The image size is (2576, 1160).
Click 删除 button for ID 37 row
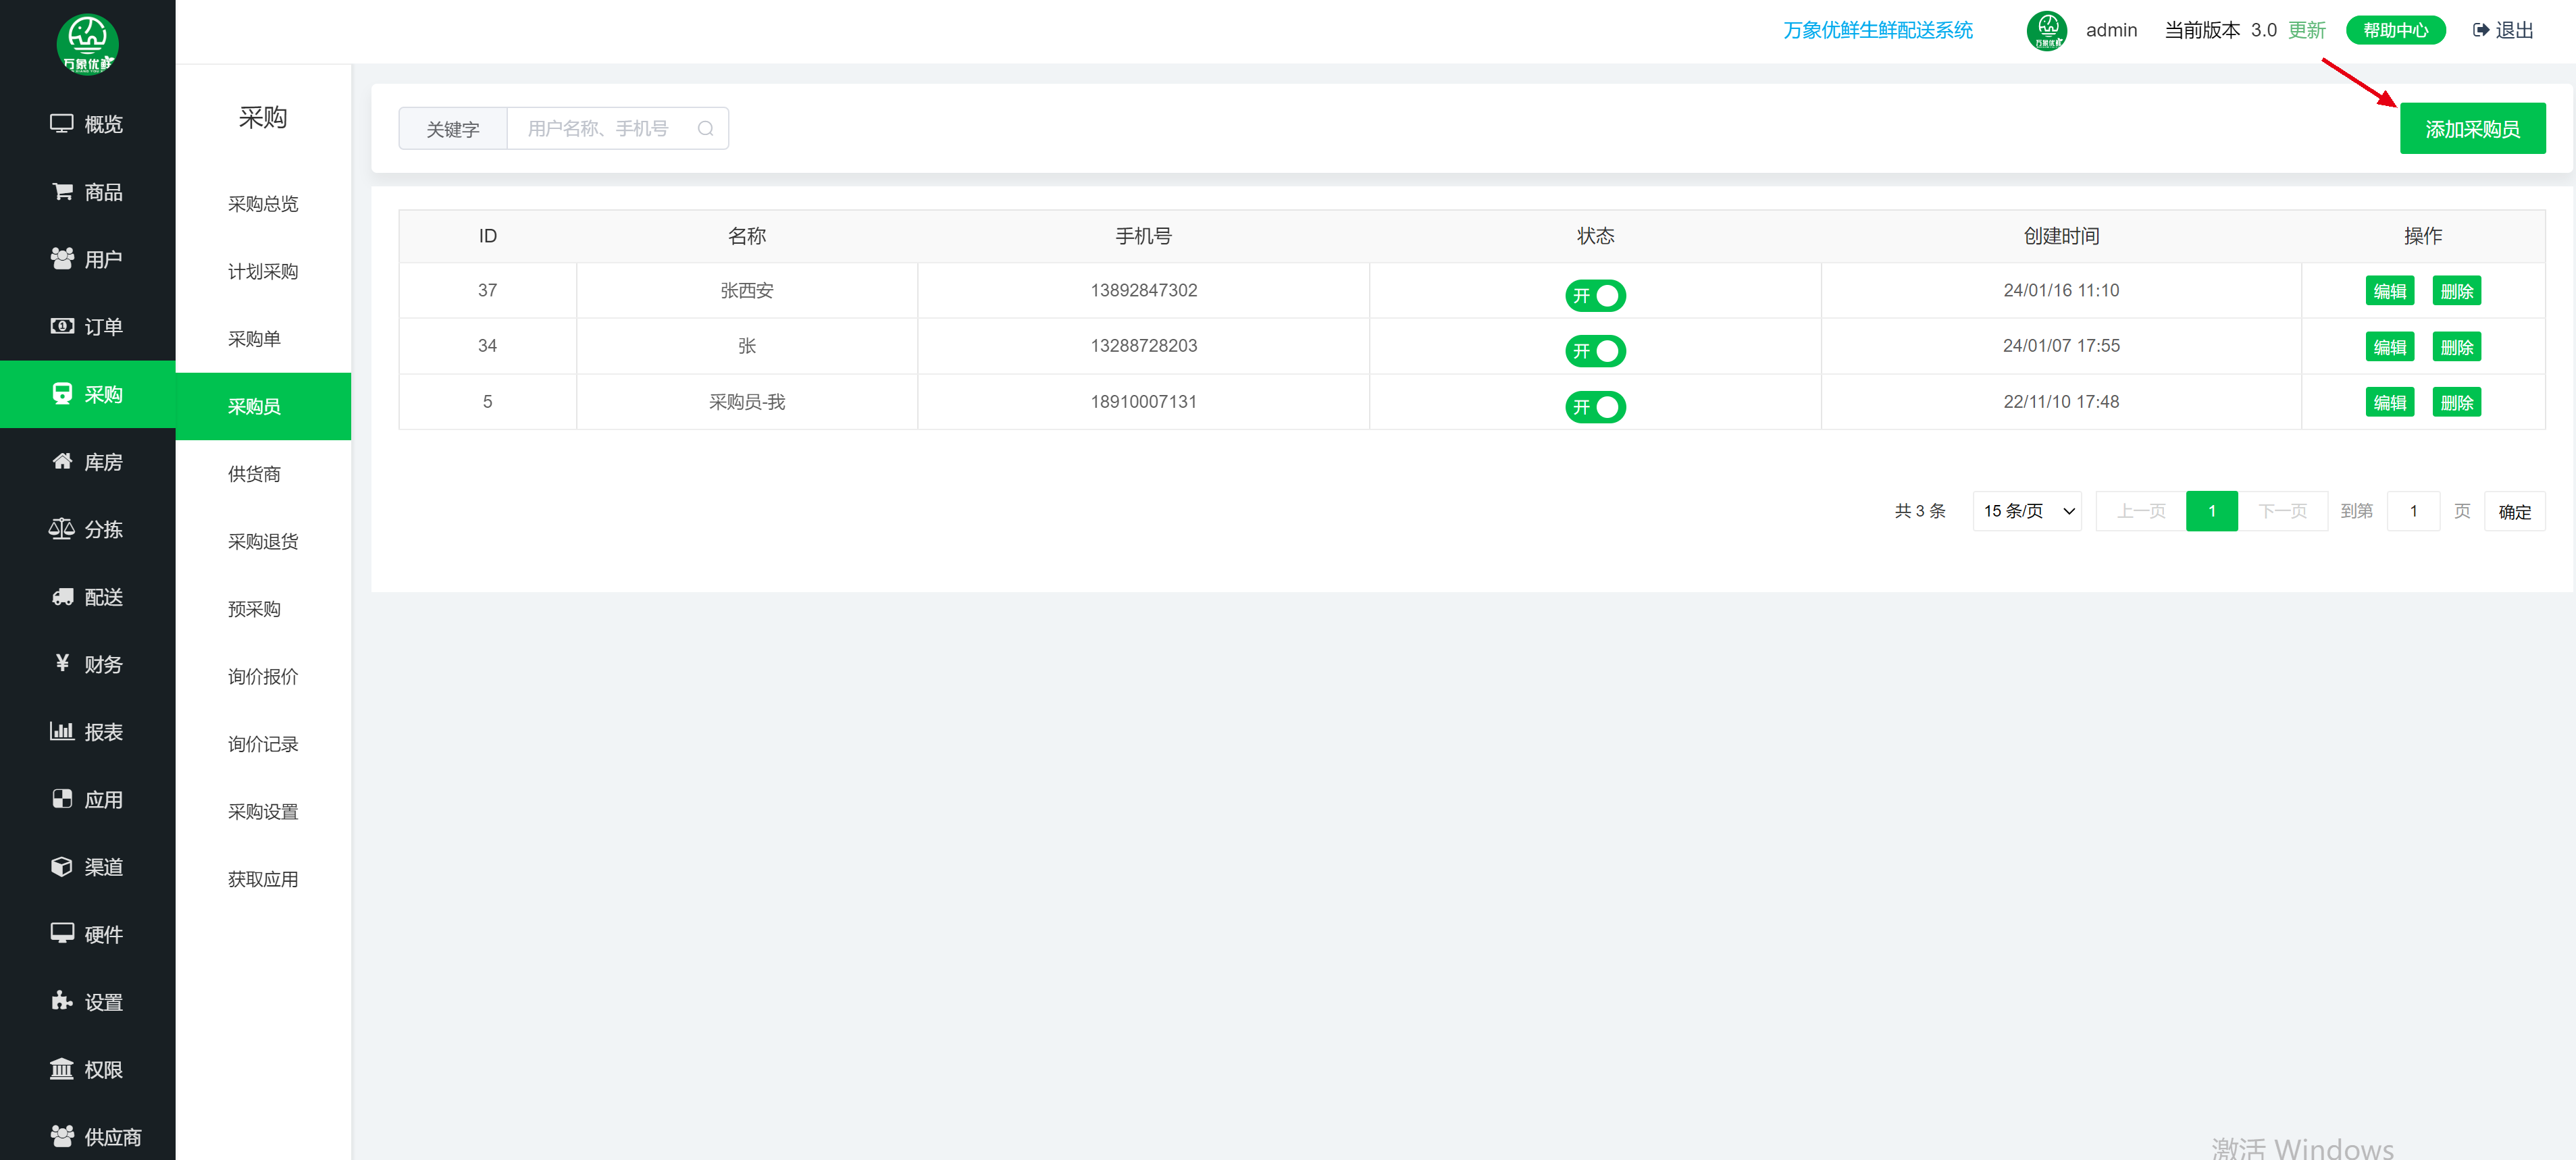2456,291
